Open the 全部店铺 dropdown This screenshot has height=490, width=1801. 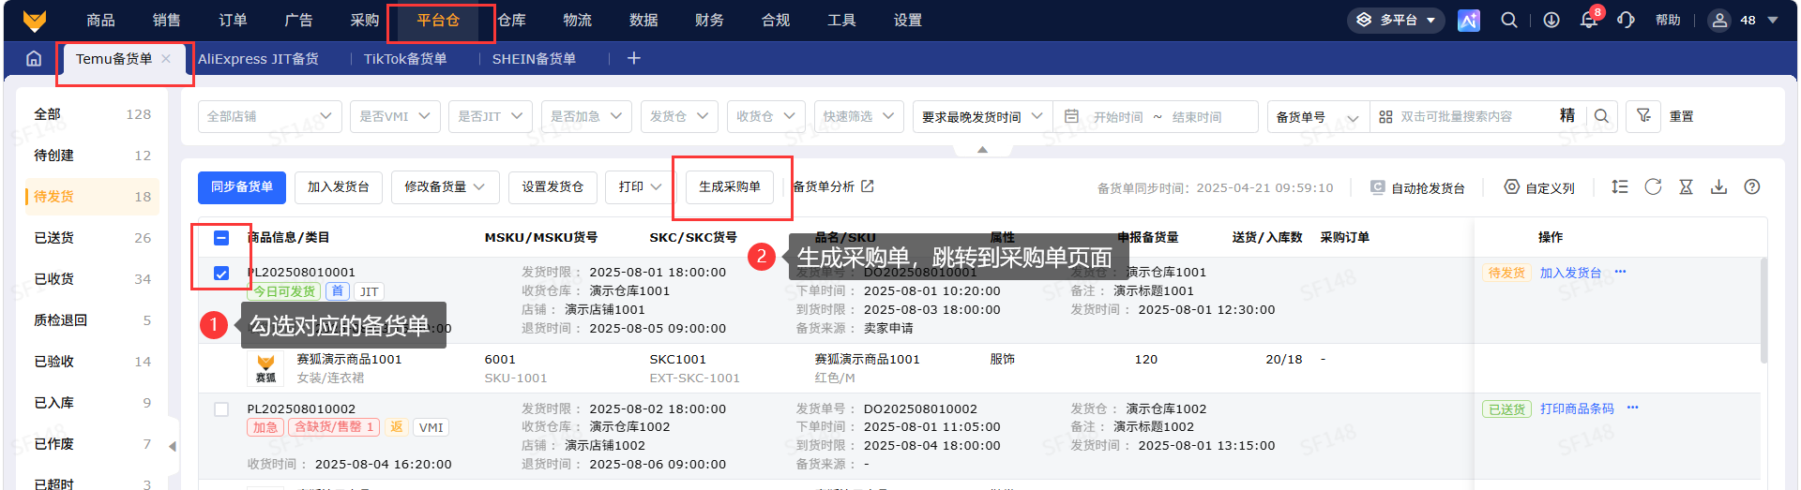click(270, 116)
